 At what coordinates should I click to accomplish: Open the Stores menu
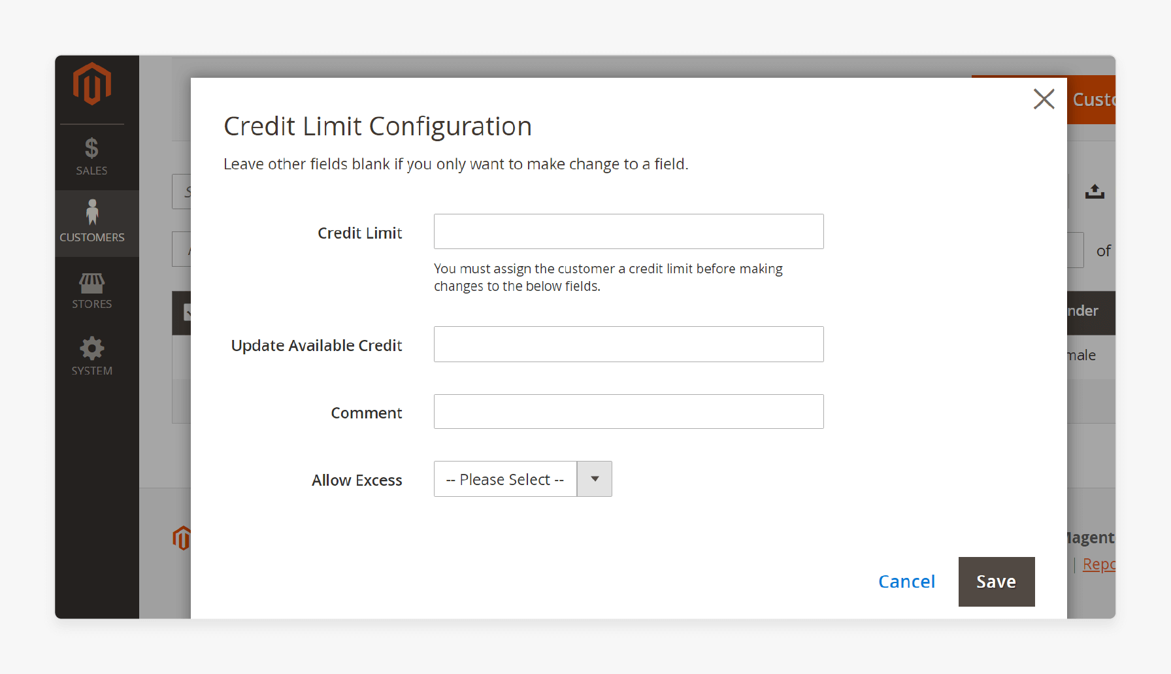point(91,291)
